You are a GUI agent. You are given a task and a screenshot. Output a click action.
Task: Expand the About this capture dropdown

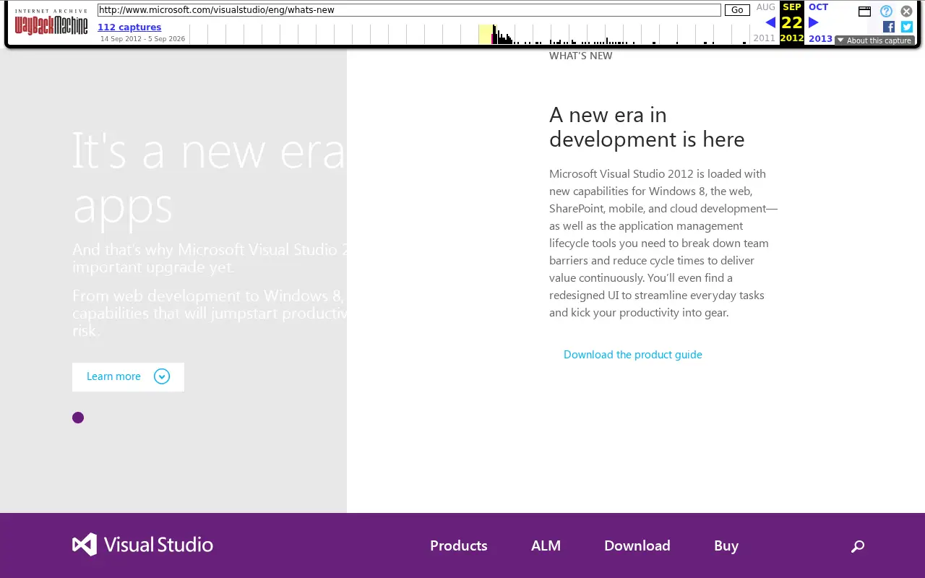[x=874, y=40]
